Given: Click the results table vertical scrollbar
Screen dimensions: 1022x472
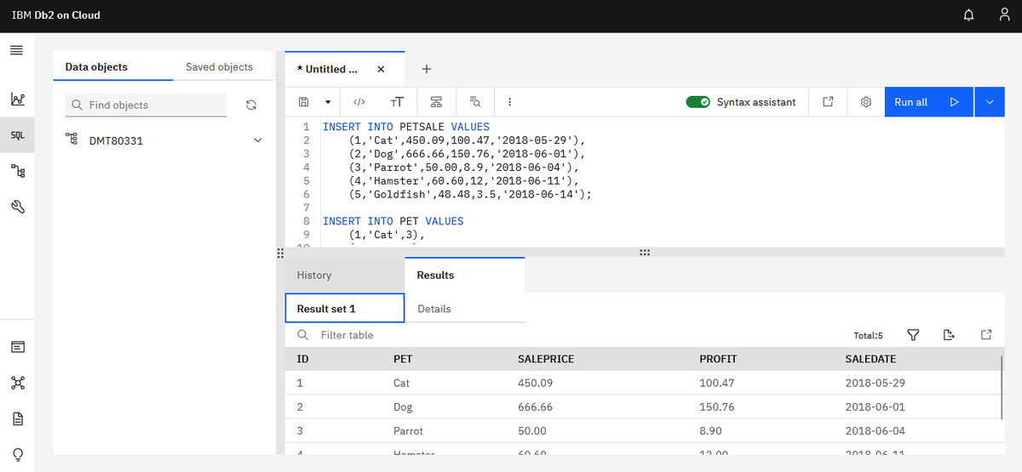Looking at the screenshot, I should coord(1003,388).
